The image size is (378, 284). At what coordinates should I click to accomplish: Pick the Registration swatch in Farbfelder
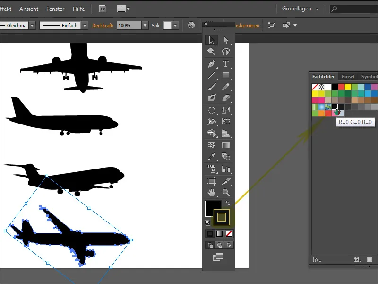coord(321,87)
